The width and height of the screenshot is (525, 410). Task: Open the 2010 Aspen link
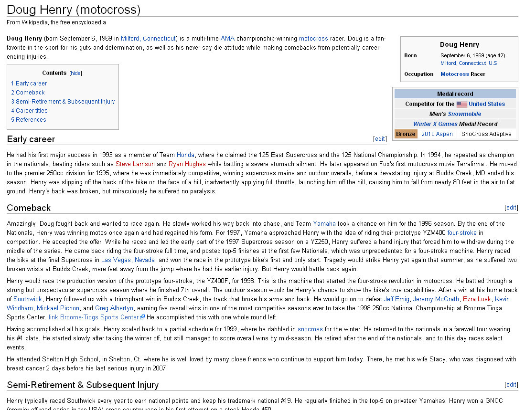(x=437, y=134)
